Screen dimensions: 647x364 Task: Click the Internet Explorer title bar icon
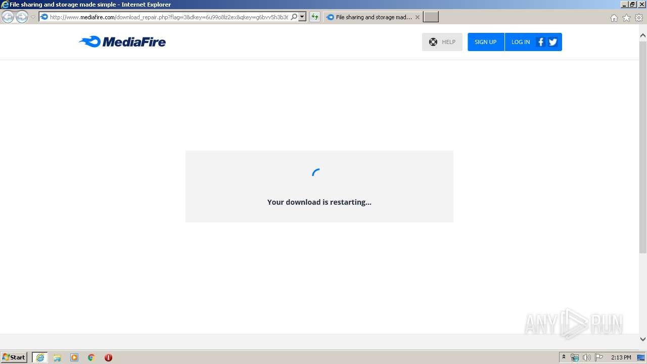click(5, 5)
